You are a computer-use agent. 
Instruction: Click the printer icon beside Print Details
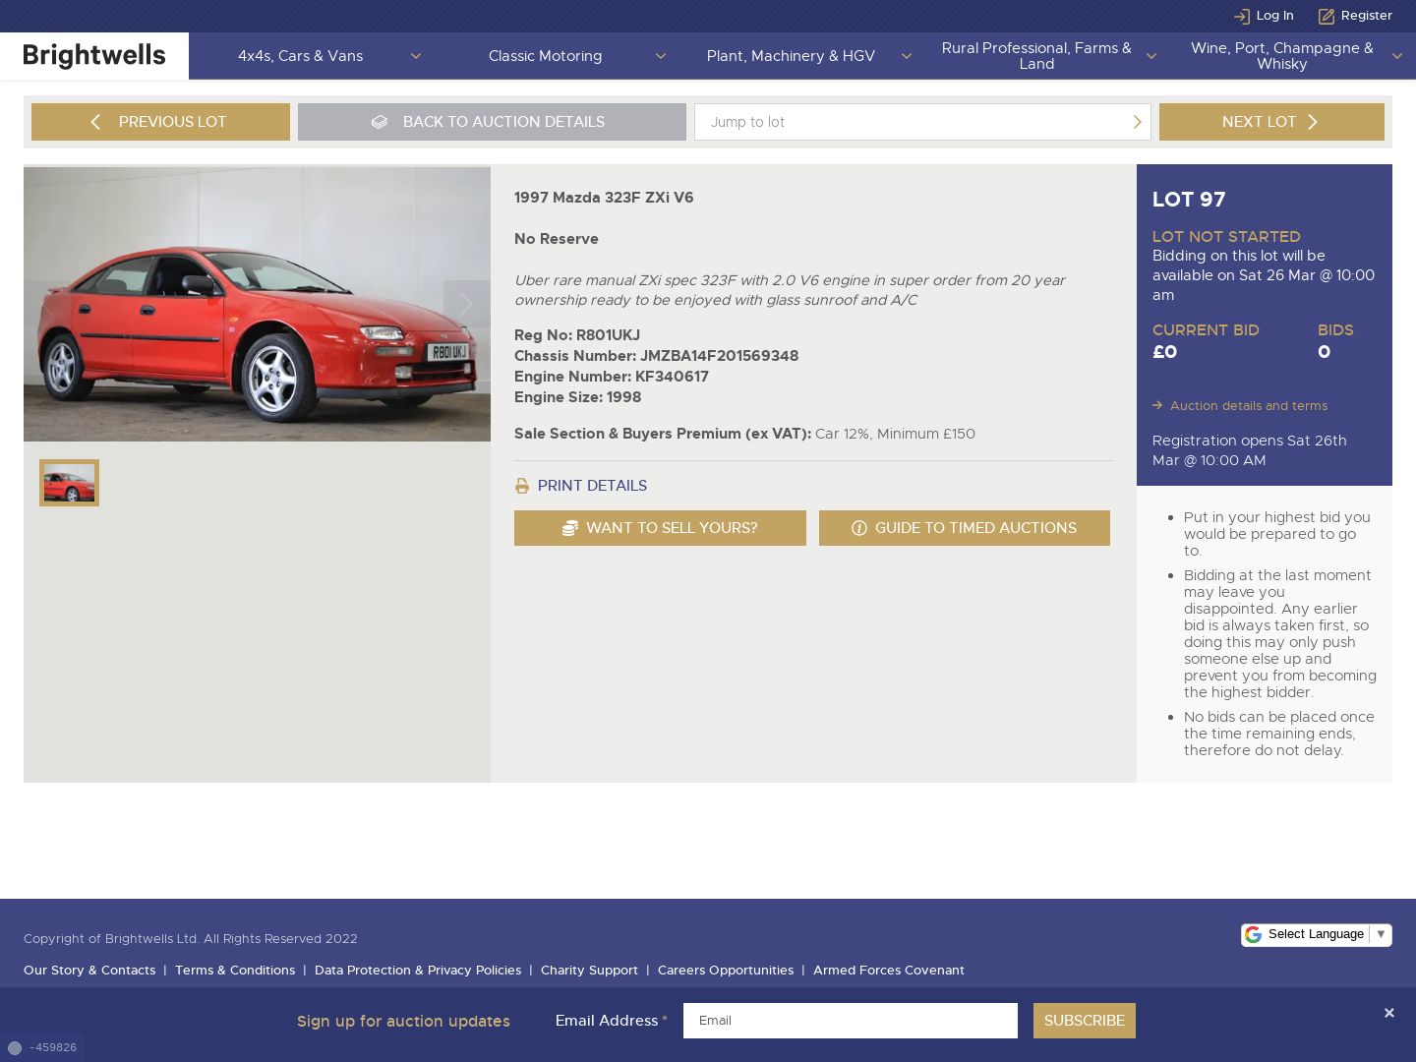pos(522,486)
